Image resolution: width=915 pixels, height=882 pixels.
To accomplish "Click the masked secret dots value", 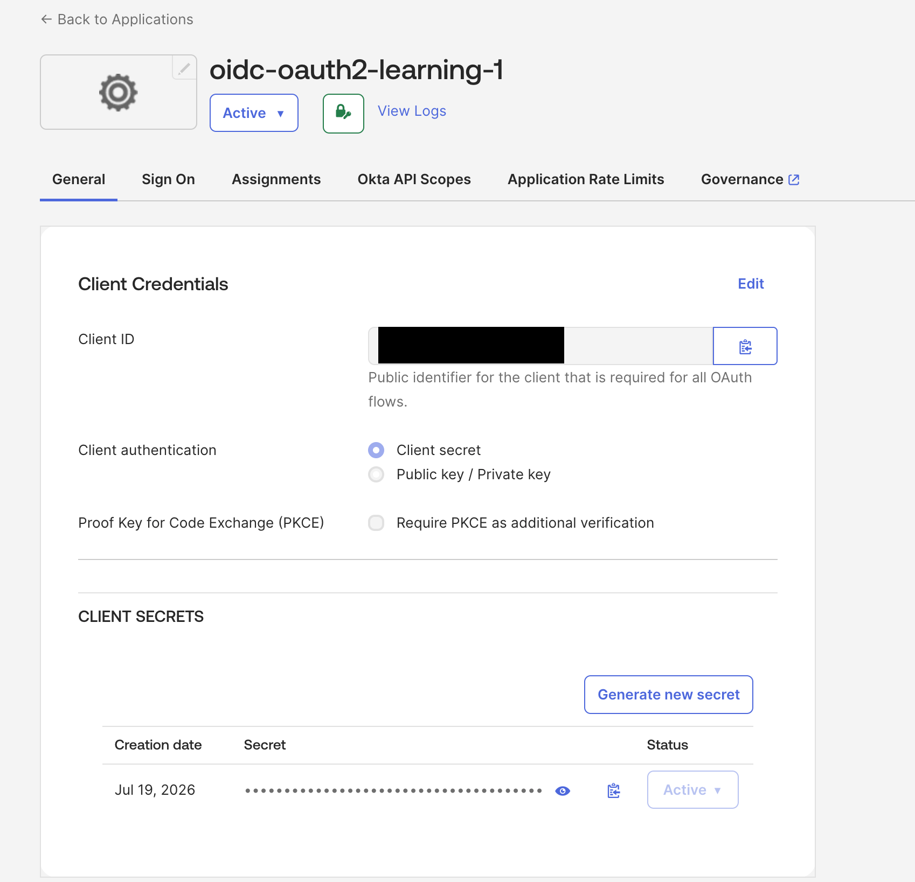I will click(x=393, y=790).
